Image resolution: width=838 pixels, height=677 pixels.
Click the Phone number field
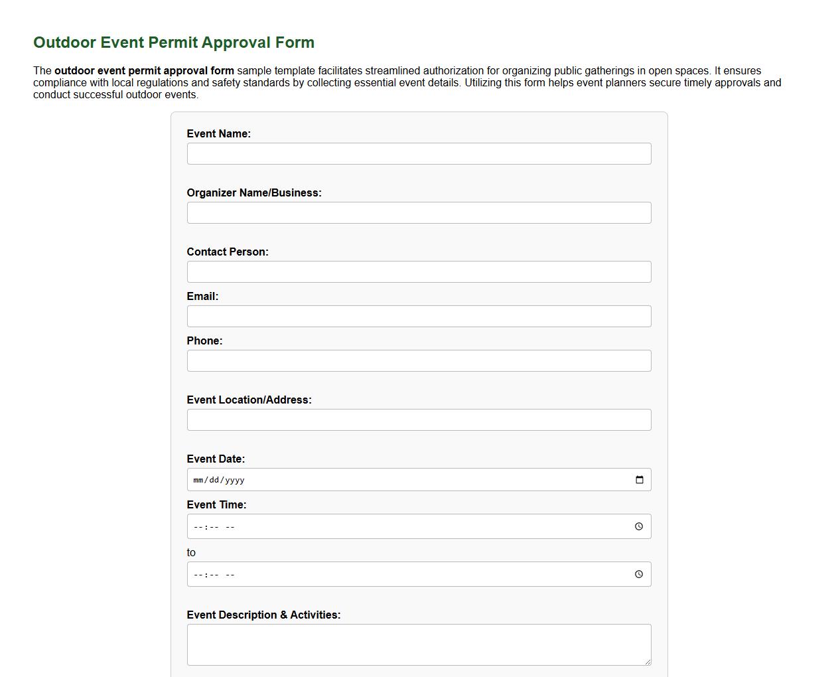[x=419, y=360]
